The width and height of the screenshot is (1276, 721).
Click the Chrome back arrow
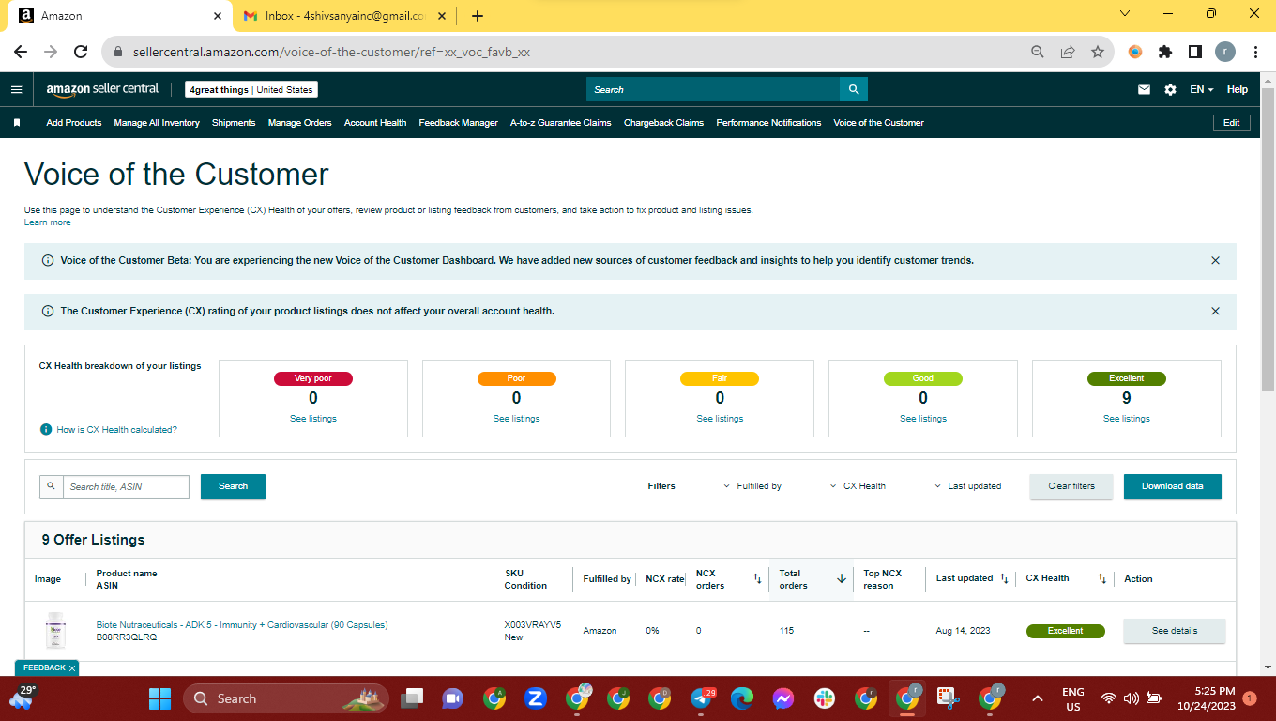21,52
